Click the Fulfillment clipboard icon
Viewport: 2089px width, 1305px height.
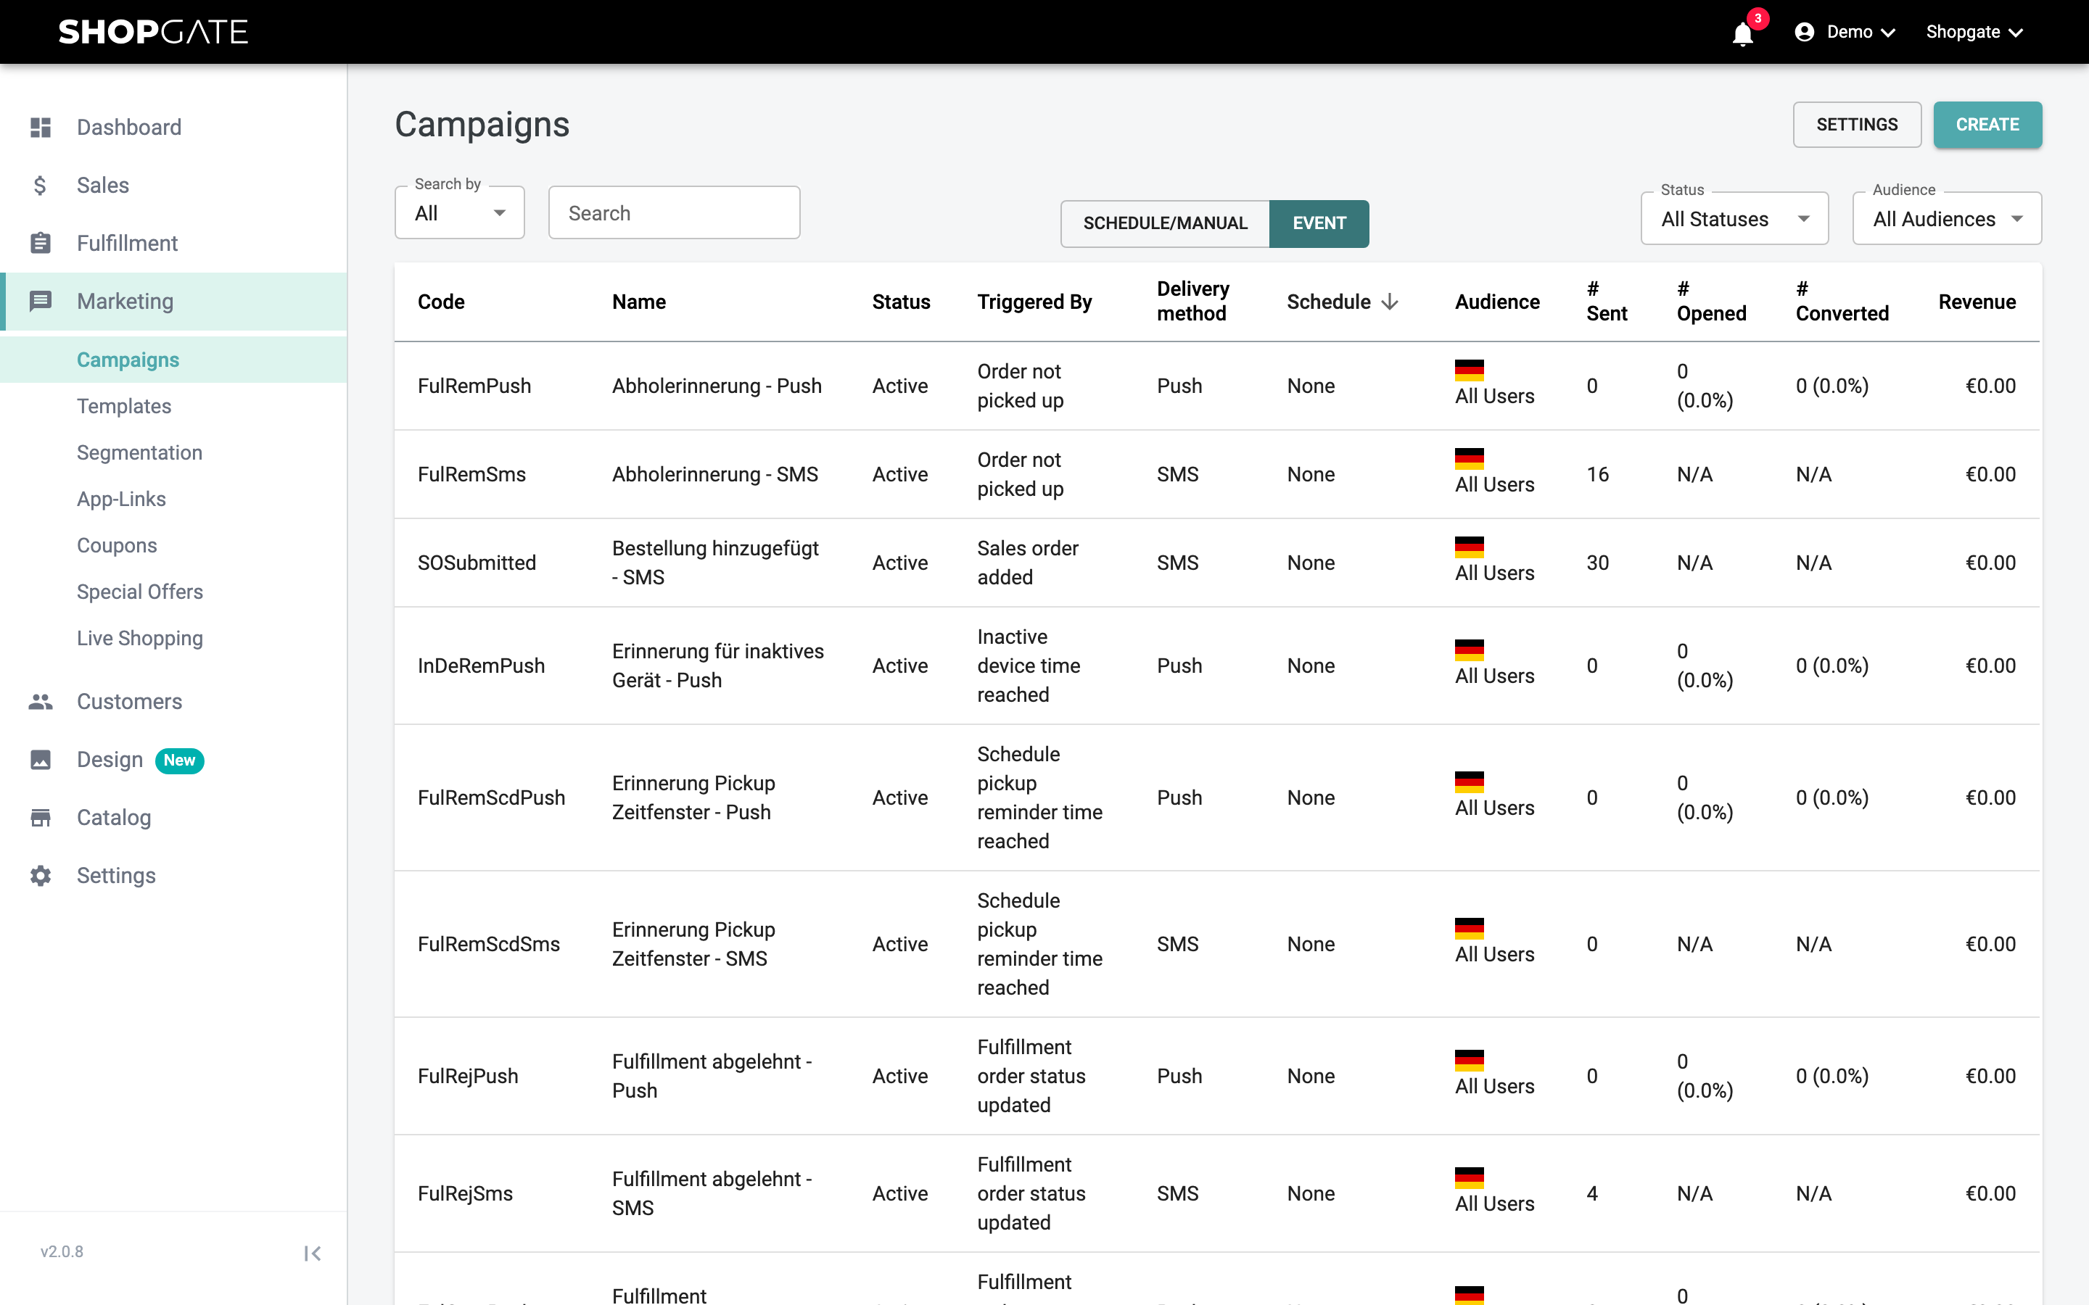point(41,244)
